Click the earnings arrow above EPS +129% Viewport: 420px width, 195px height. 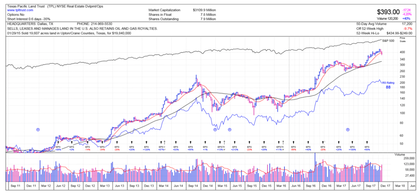pos(146,143)
